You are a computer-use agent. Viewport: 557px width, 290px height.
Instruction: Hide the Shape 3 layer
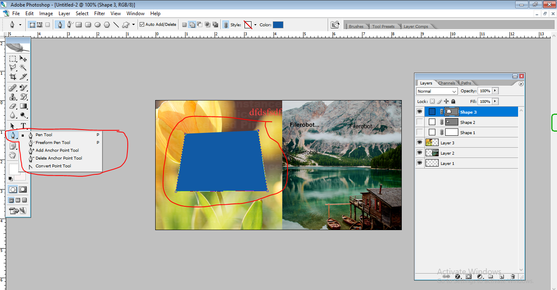pyautogui.click(x=419, y=111)
